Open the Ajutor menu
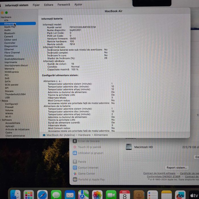The width and height of the screenshot is (199, 199). (x=78, y=5)
